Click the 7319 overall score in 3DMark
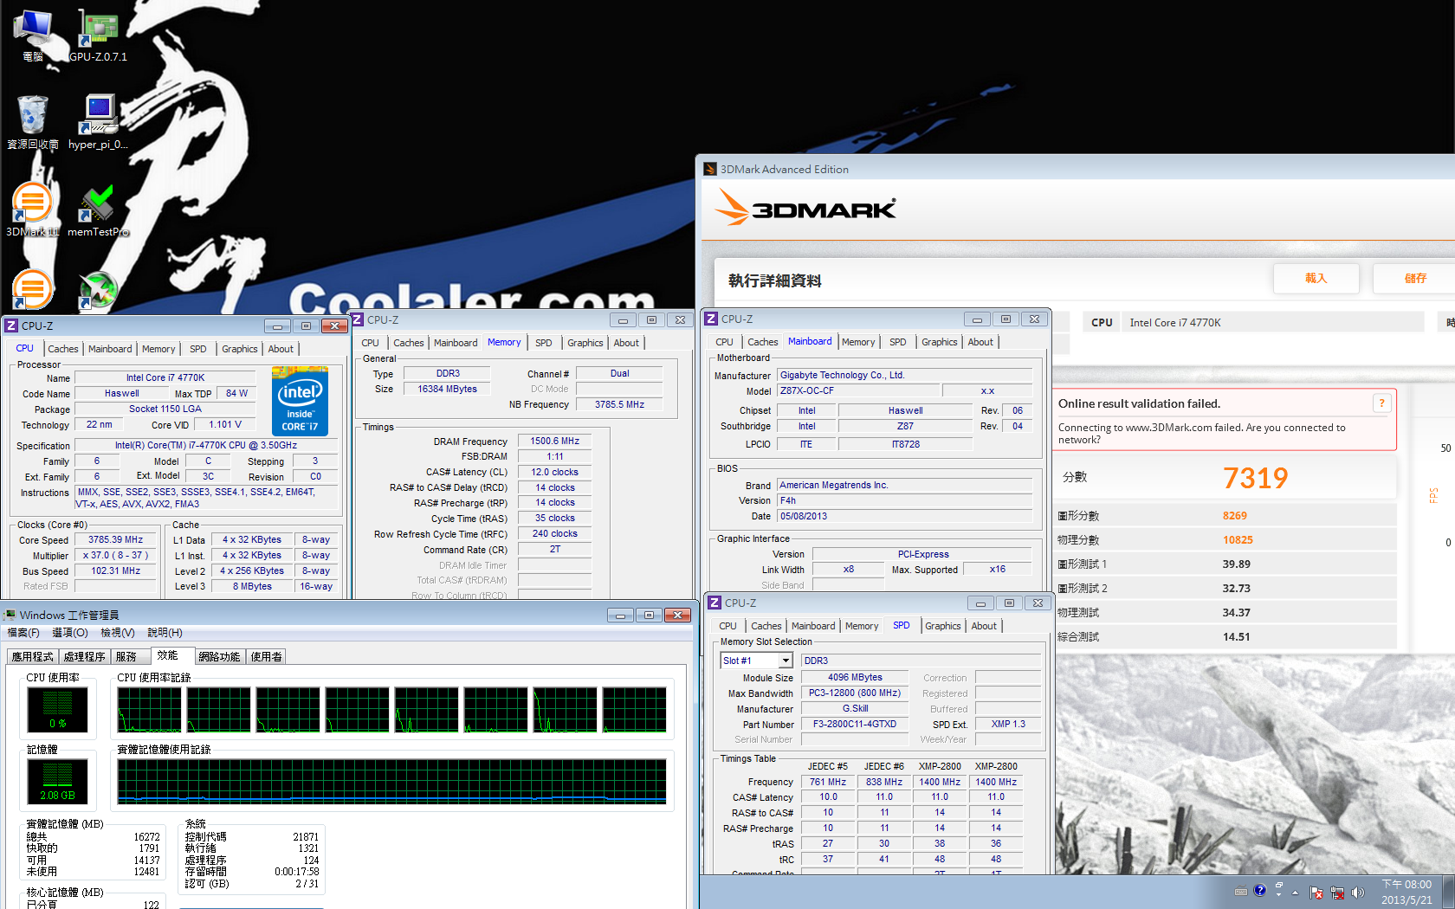Image resolution: width=1455 pixels, height=909 pixels. (x=1256, y=478)
